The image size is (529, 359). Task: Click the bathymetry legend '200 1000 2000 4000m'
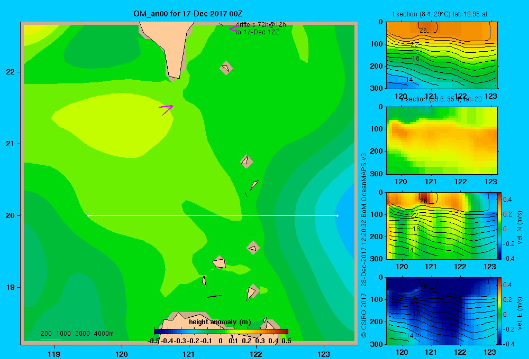coord(77,334)
